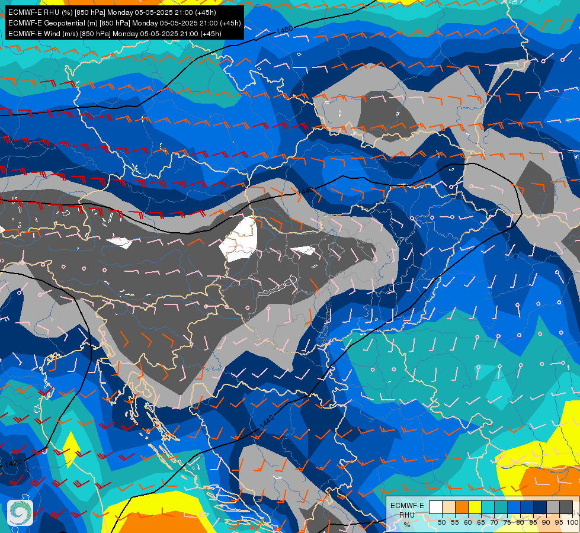Click the upper 1440 contour label

coord(306,191)
